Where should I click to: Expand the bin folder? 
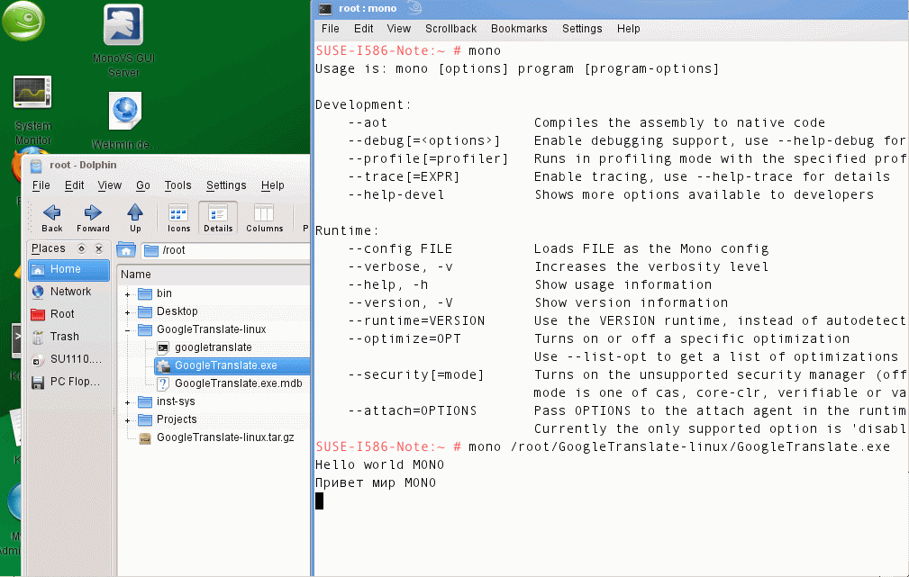click(128, 294)
